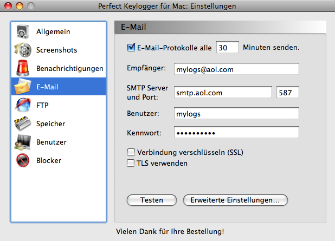The image size is (335, 241).
Task: Open the Allgemein settings section
Action: click(x=53, y=31)
